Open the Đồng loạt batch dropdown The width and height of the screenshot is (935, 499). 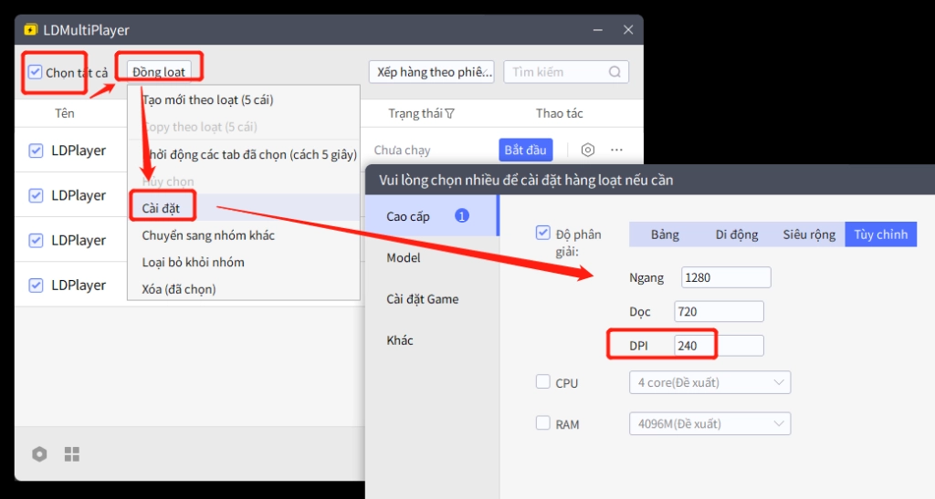tap(159, 71)
